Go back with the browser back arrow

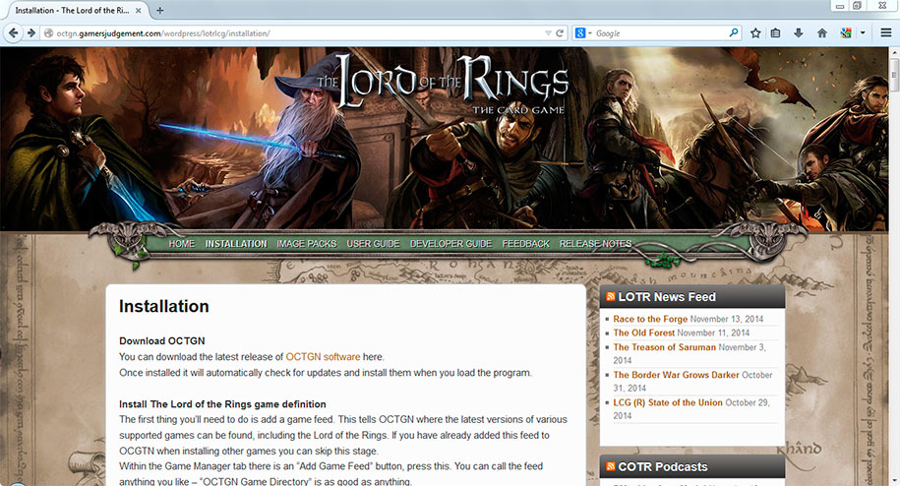(x=14, y=33)
